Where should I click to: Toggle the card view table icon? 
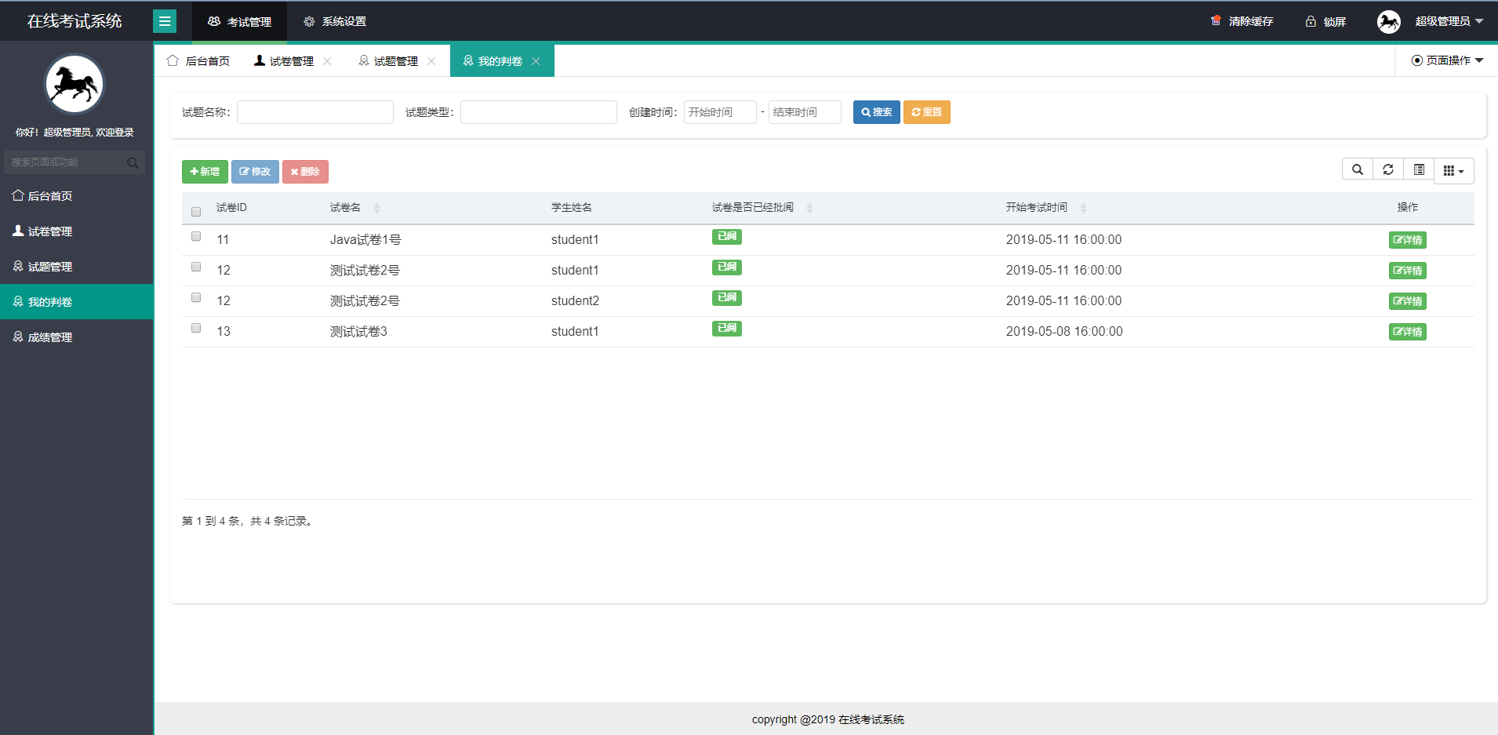(x=1419, y=169)
